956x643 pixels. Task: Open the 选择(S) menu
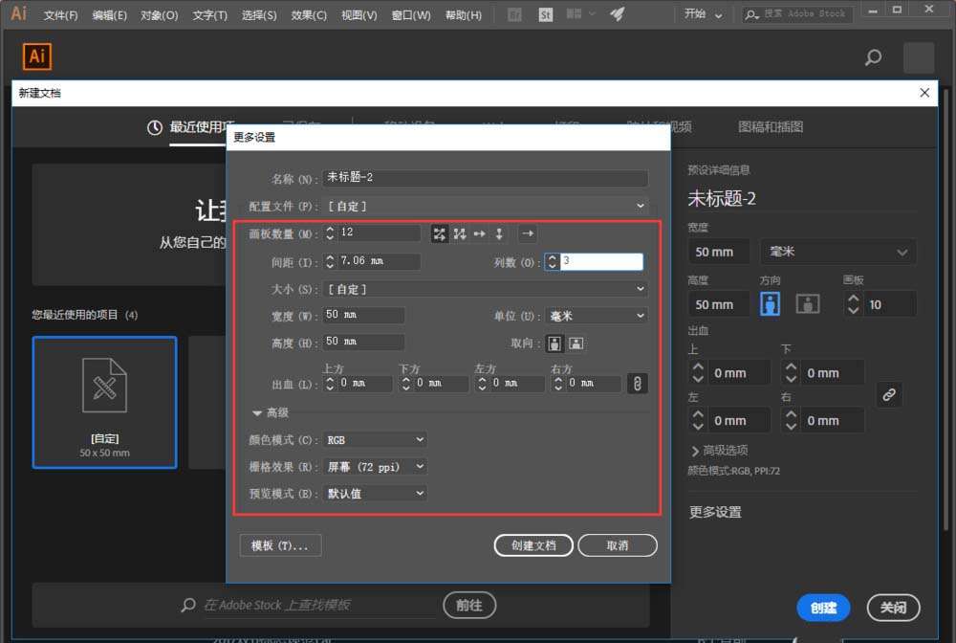coord(259,15)
